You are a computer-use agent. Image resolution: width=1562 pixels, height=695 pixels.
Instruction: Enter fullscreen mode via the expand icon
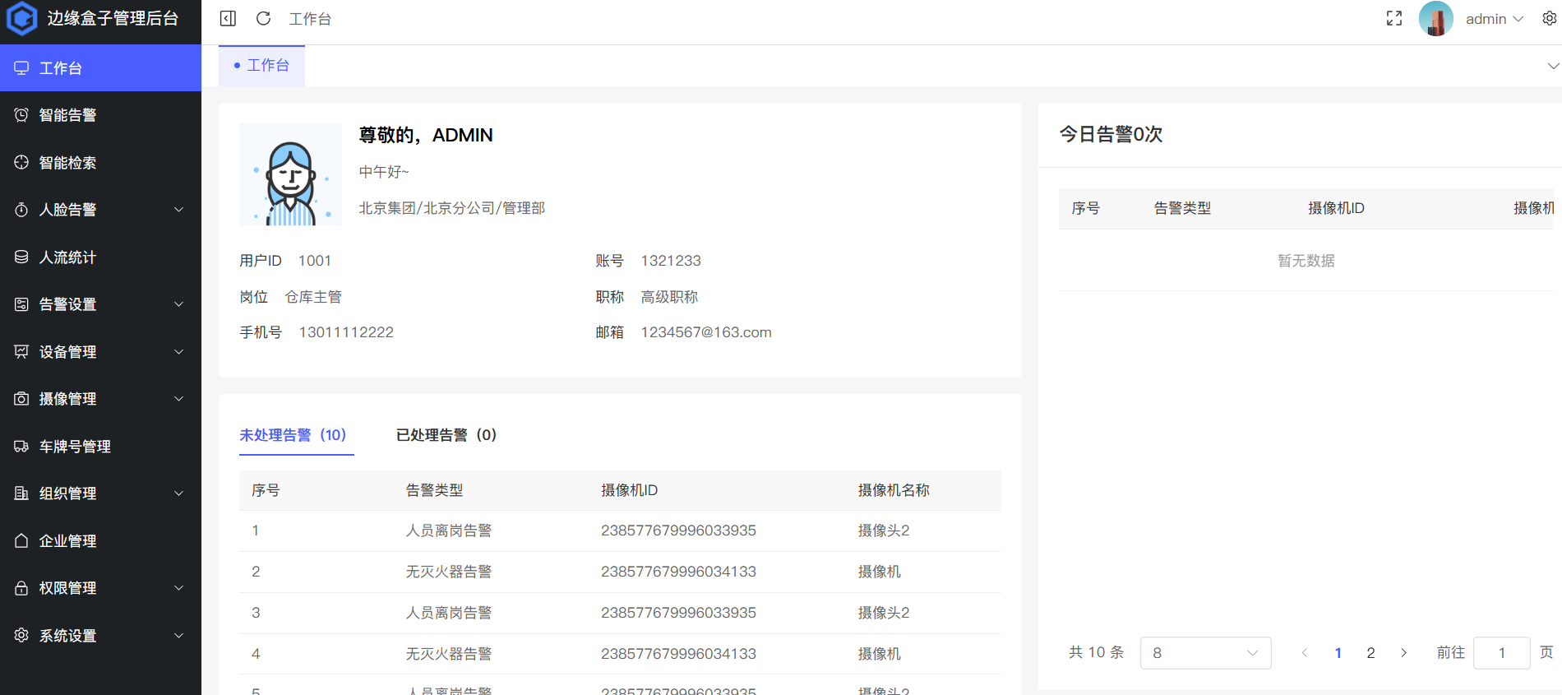[1393, 18]
